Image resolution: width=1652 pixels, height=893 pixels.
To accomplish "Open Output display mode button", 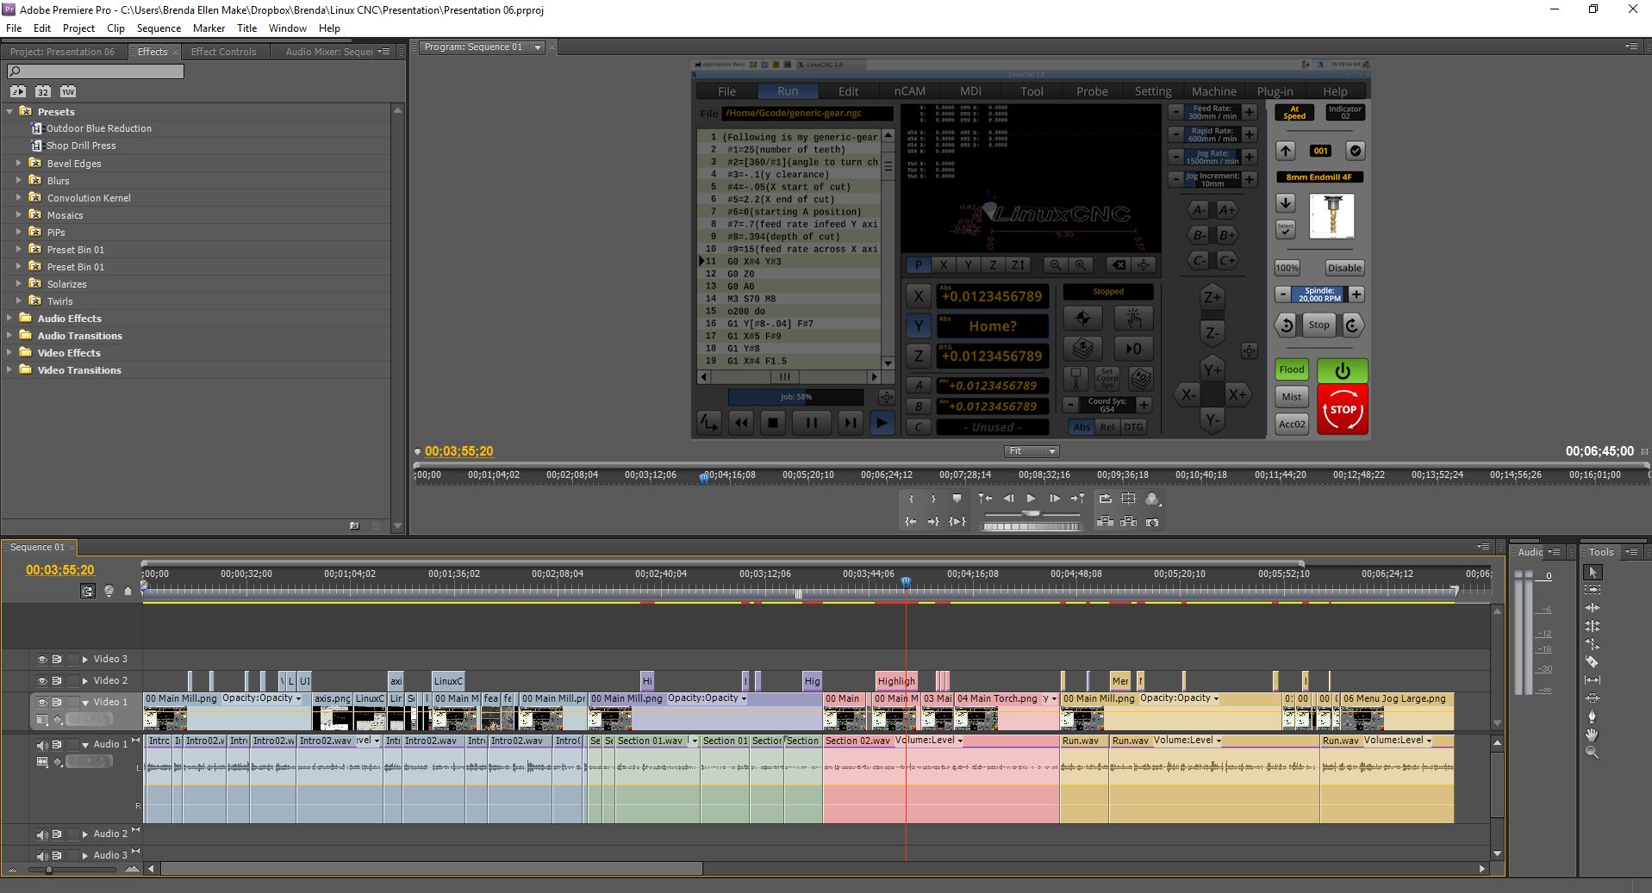I will (x=1152, y=499).
